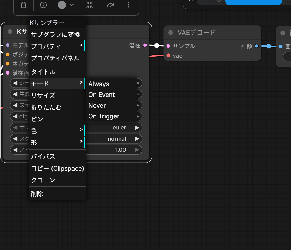This screenshot has height=250, width=291.
Task: Click the bypass curved arrow icon
Action: click(111, 5)
